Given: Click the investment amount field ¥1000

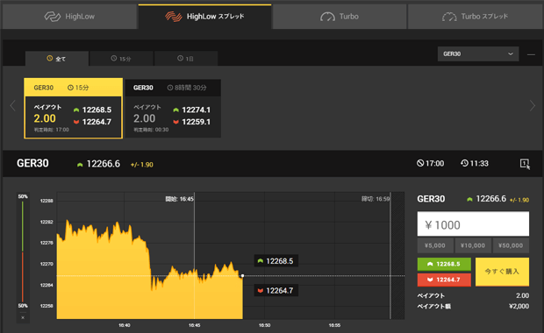Looking at the screenshot, I should pyautogui.click(x=473, y=224).
